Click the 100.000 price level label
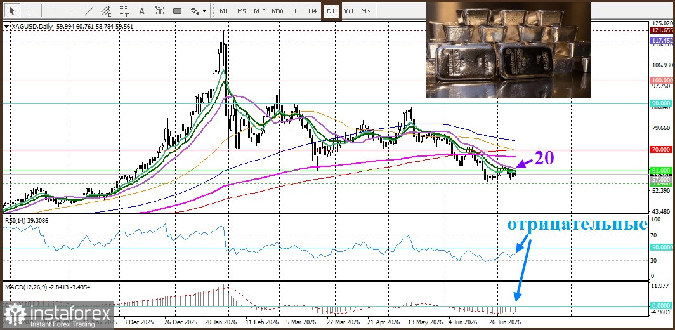675x330 pixels. click(662, 81)
